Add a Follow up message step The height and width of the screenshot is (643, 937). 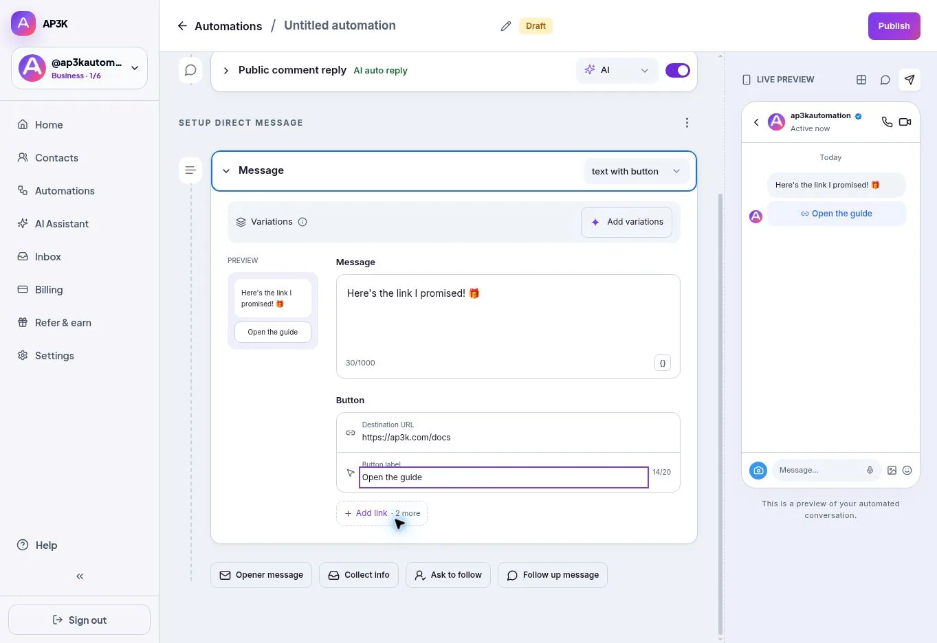553,575
